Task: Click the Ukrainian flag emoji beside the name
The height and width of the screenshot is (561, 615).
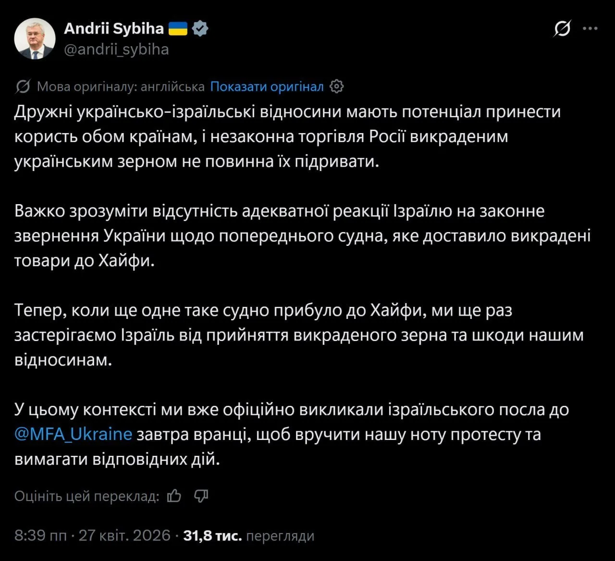Action: click(178, 29)
